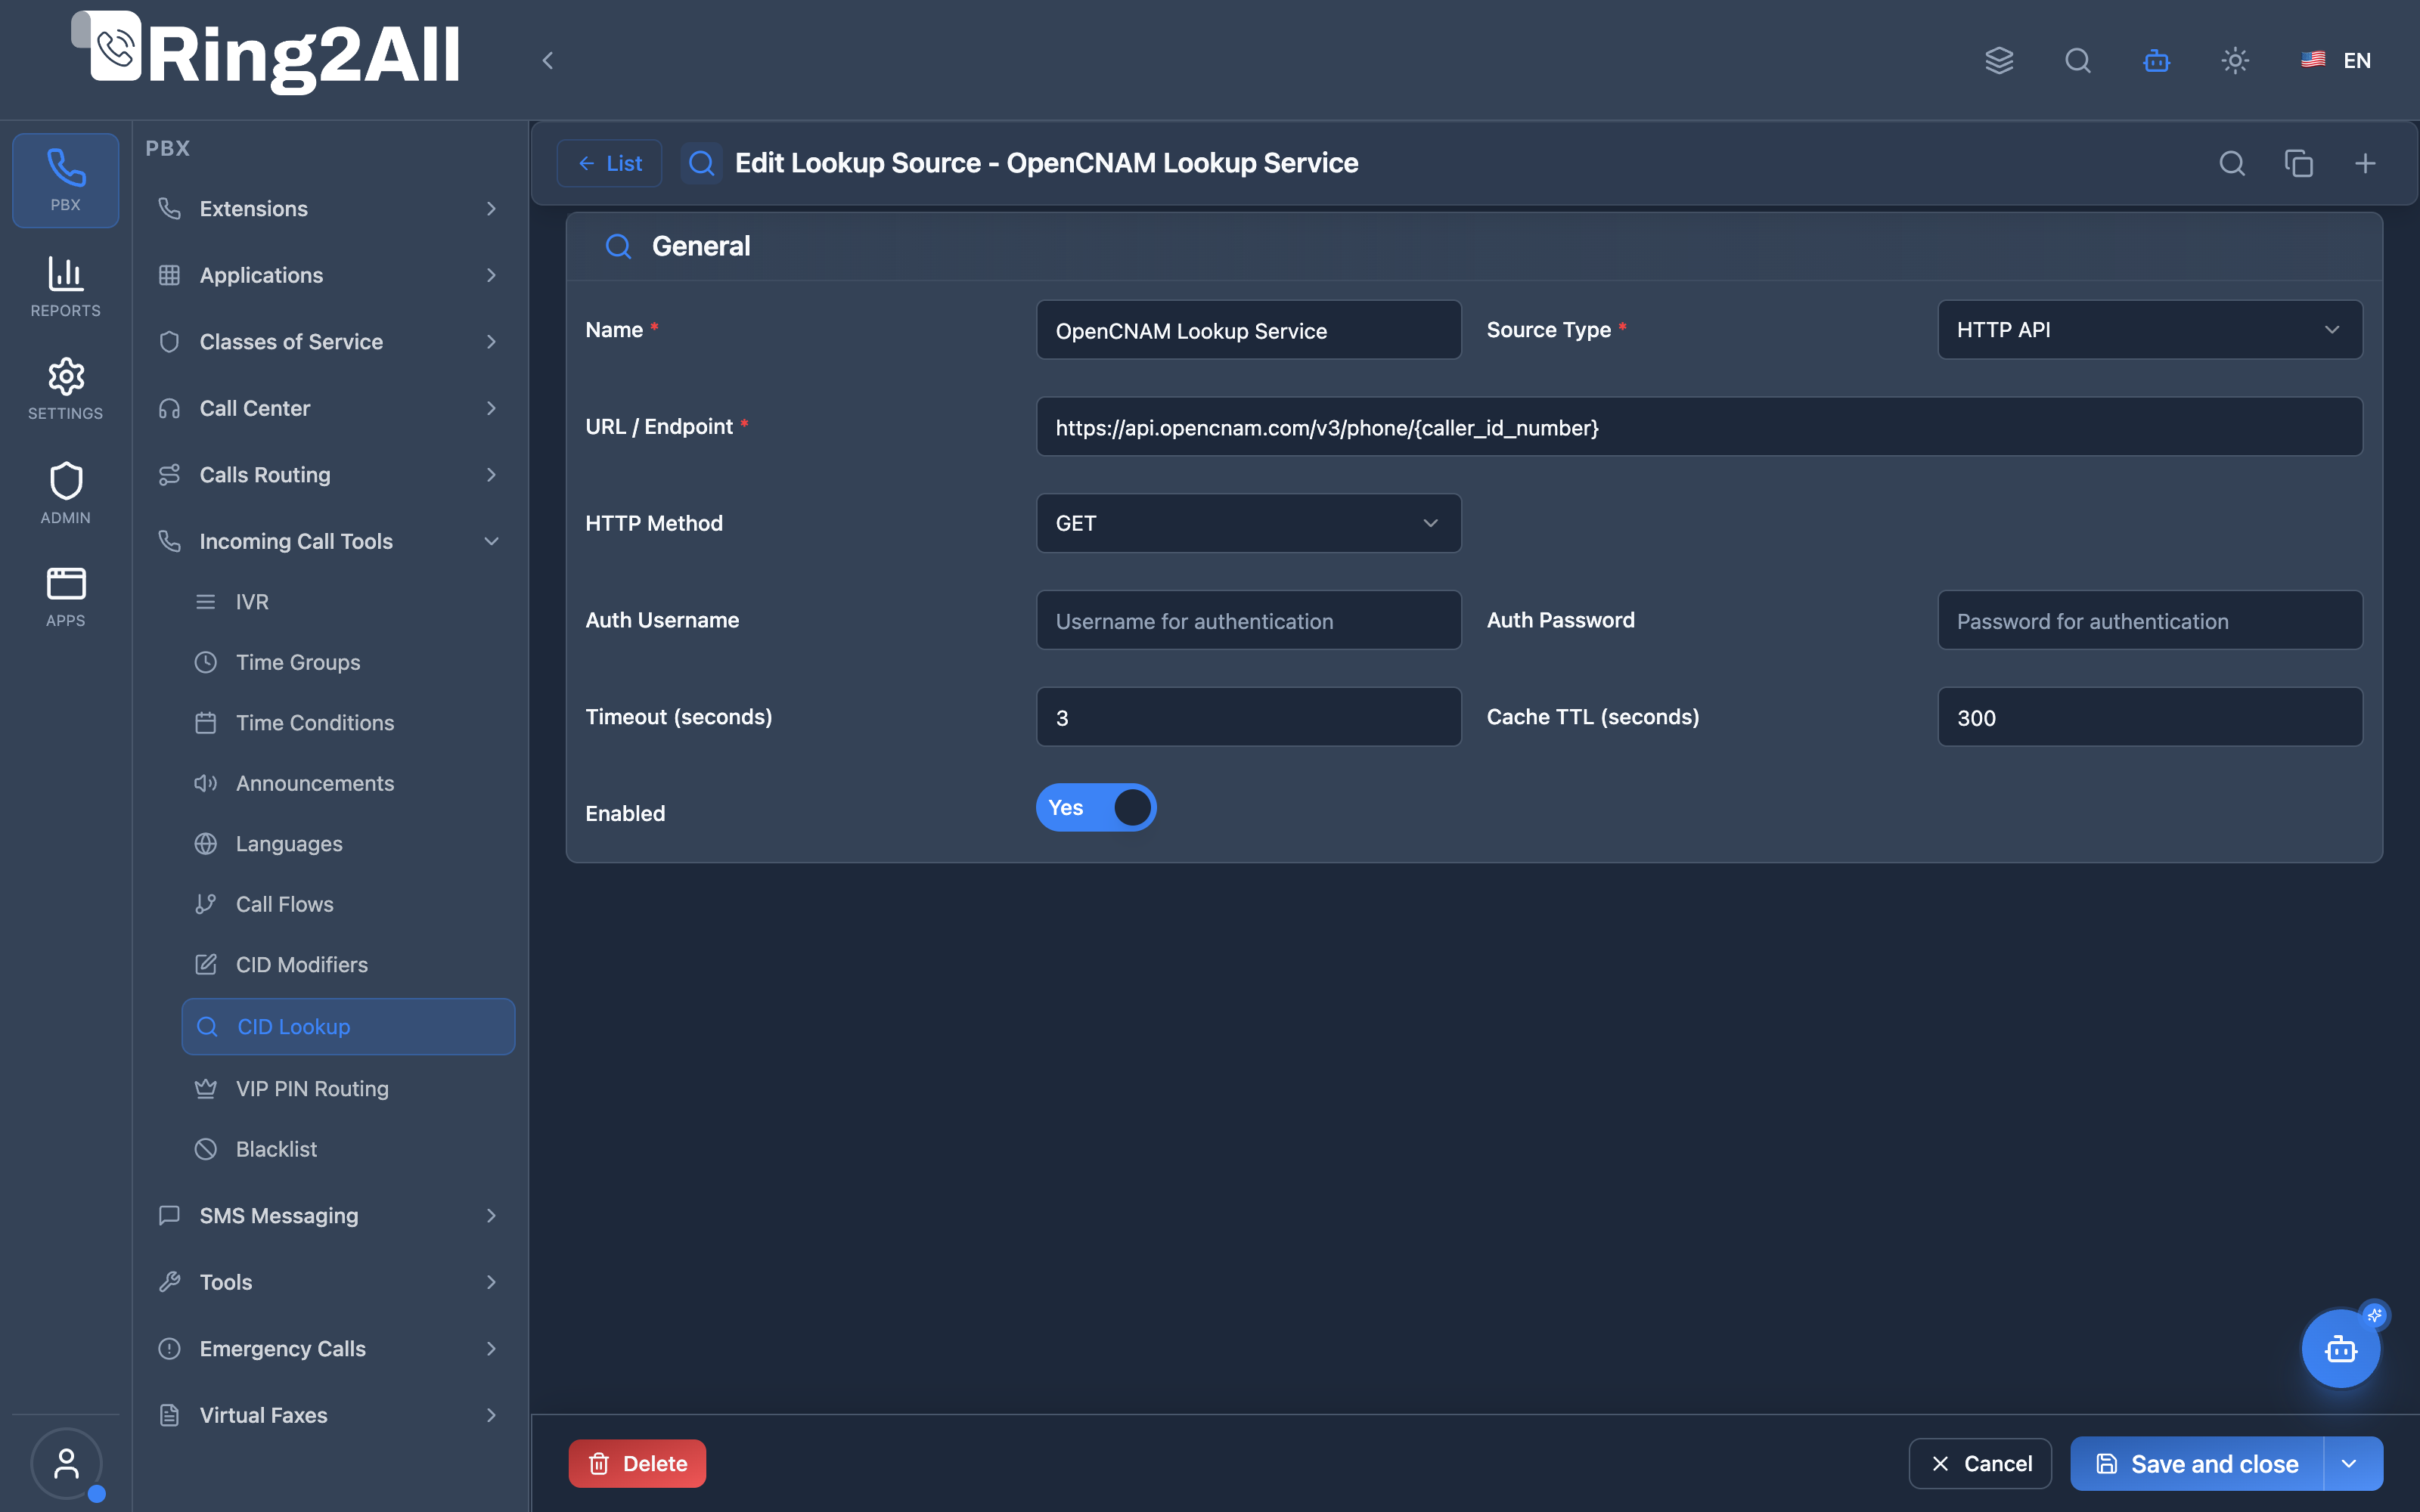Image resolution: width=2420 pixels, height=1512 pixels.
Task: Open the HTTP Method dropdown showing GET
Action: (1248, 523)
